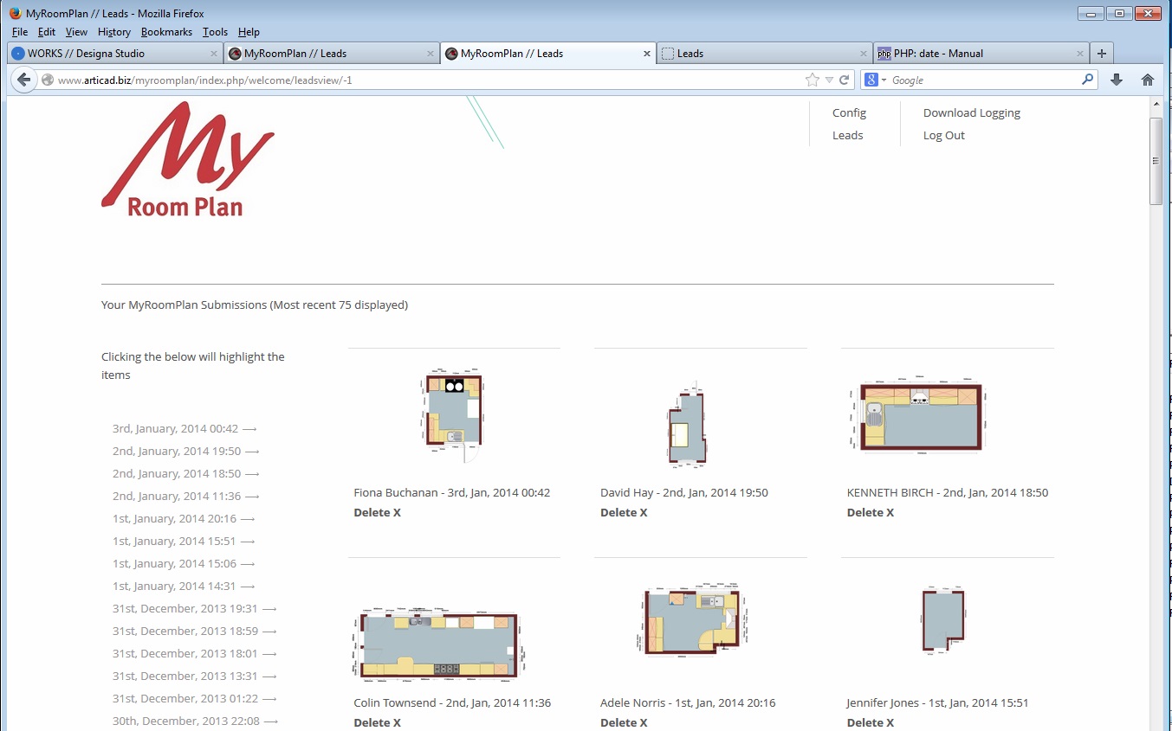Click the MyRoomPlan logo

[188, 158]
